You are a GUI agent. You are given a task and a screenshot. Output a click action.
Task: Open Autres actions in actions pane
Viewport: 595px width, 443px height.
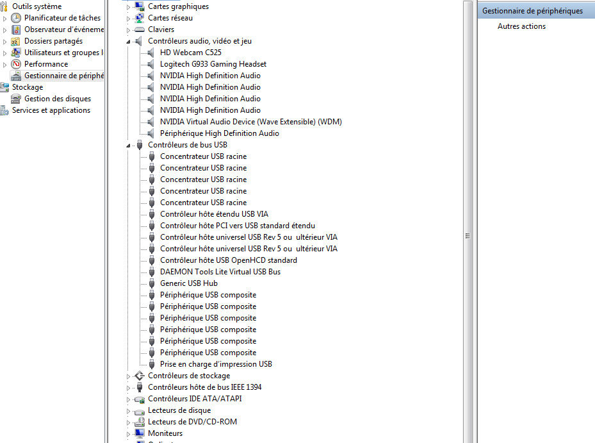(x=521, y=26)
